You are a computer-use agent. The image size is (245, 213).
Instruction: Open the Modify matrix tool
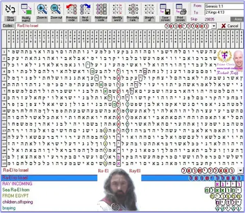(x=26, y=9)
